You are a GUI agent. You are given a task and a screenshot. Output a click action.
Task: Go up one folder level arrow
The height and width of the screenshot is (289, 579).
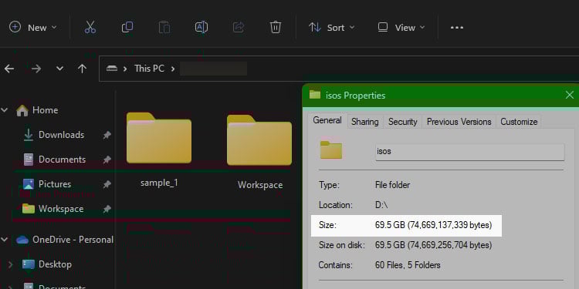82,69
